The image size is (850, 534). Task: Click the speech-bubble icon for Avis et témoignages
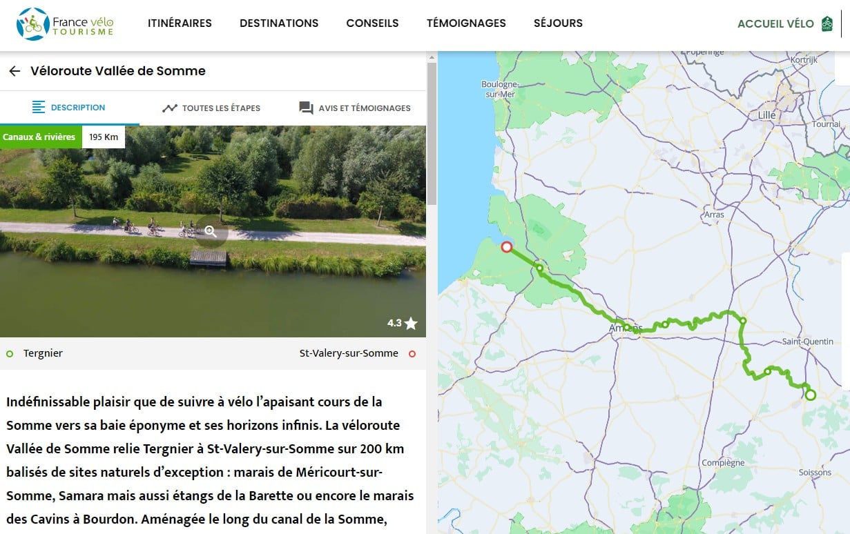tap(305, 108)
